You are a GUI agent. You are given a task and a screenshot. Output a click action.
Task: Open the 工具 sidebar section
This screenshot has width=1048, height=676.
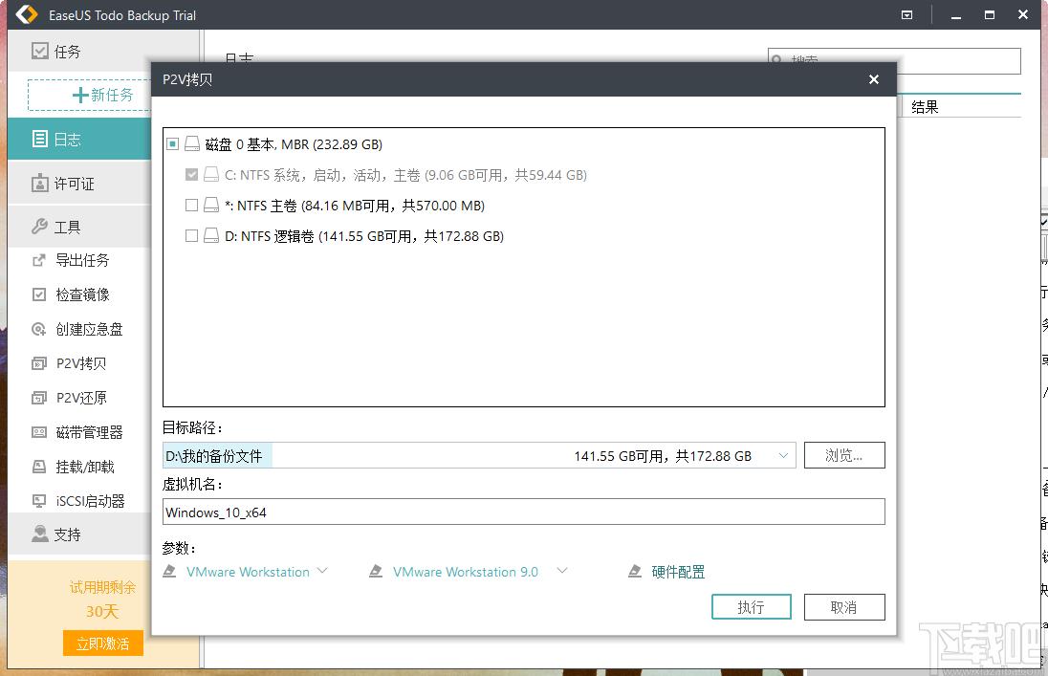(78, 228)
